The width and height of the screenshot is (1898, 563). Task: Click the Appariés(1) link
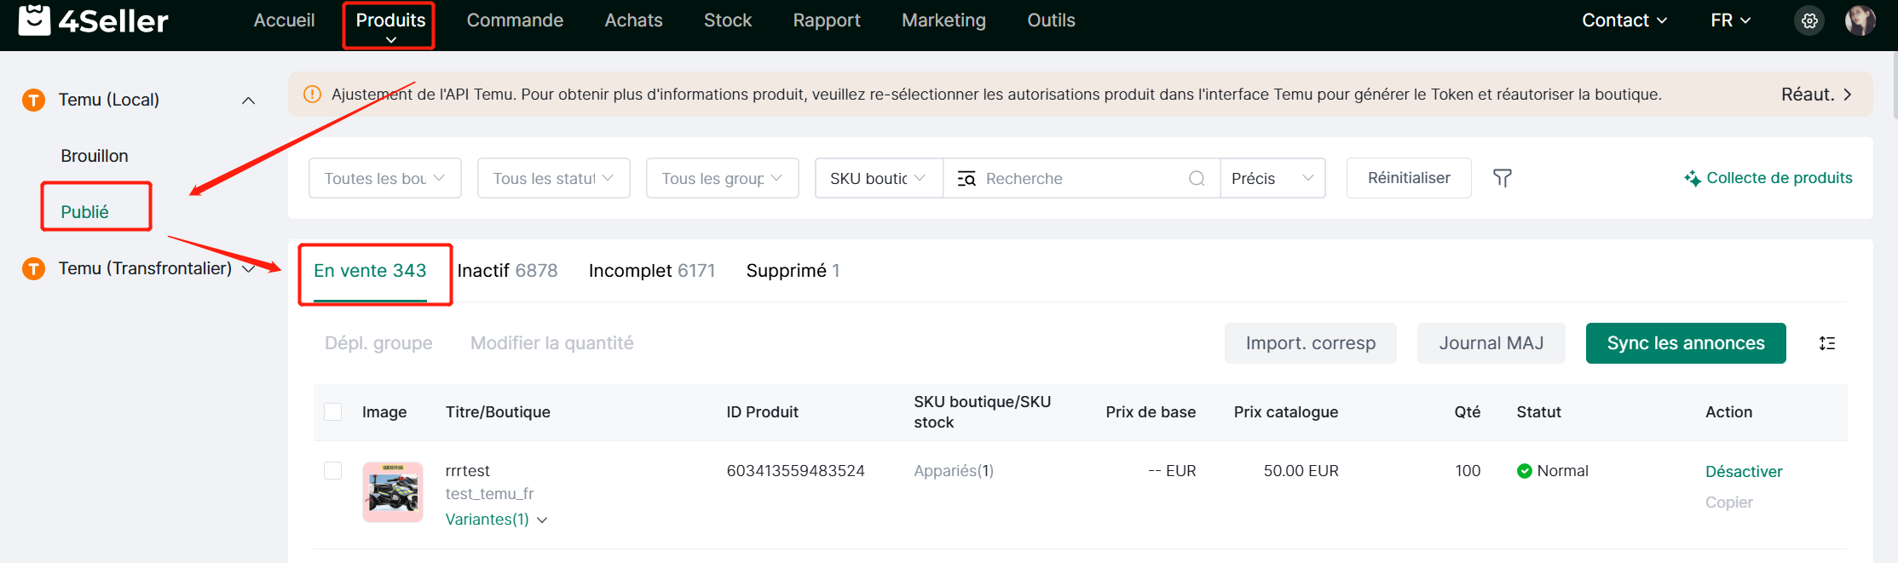point(954,471)
